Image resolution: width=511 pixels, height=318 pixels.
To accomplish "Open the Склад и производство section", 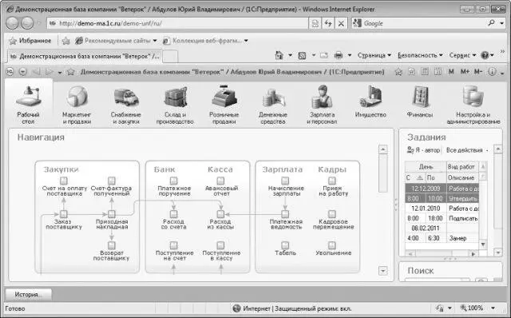I will (175, 105).
